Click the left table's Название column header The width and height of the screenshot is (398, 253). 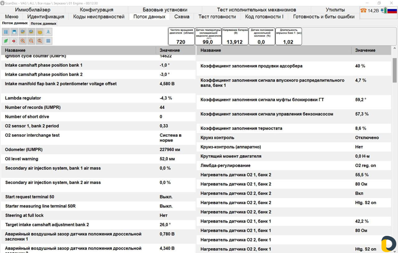(78, 50)
